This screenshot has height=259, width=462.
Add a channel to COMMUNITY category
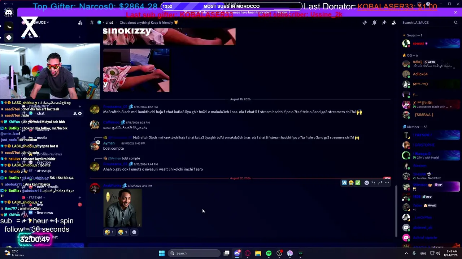pyautogui.click(x=80, y=106)
